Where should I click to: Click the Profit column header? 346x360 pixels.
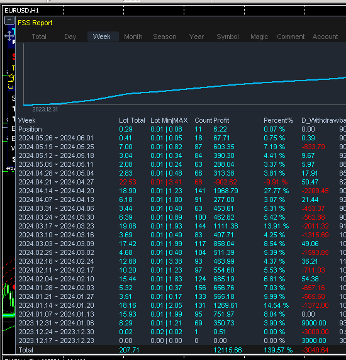tap(221, 120)
